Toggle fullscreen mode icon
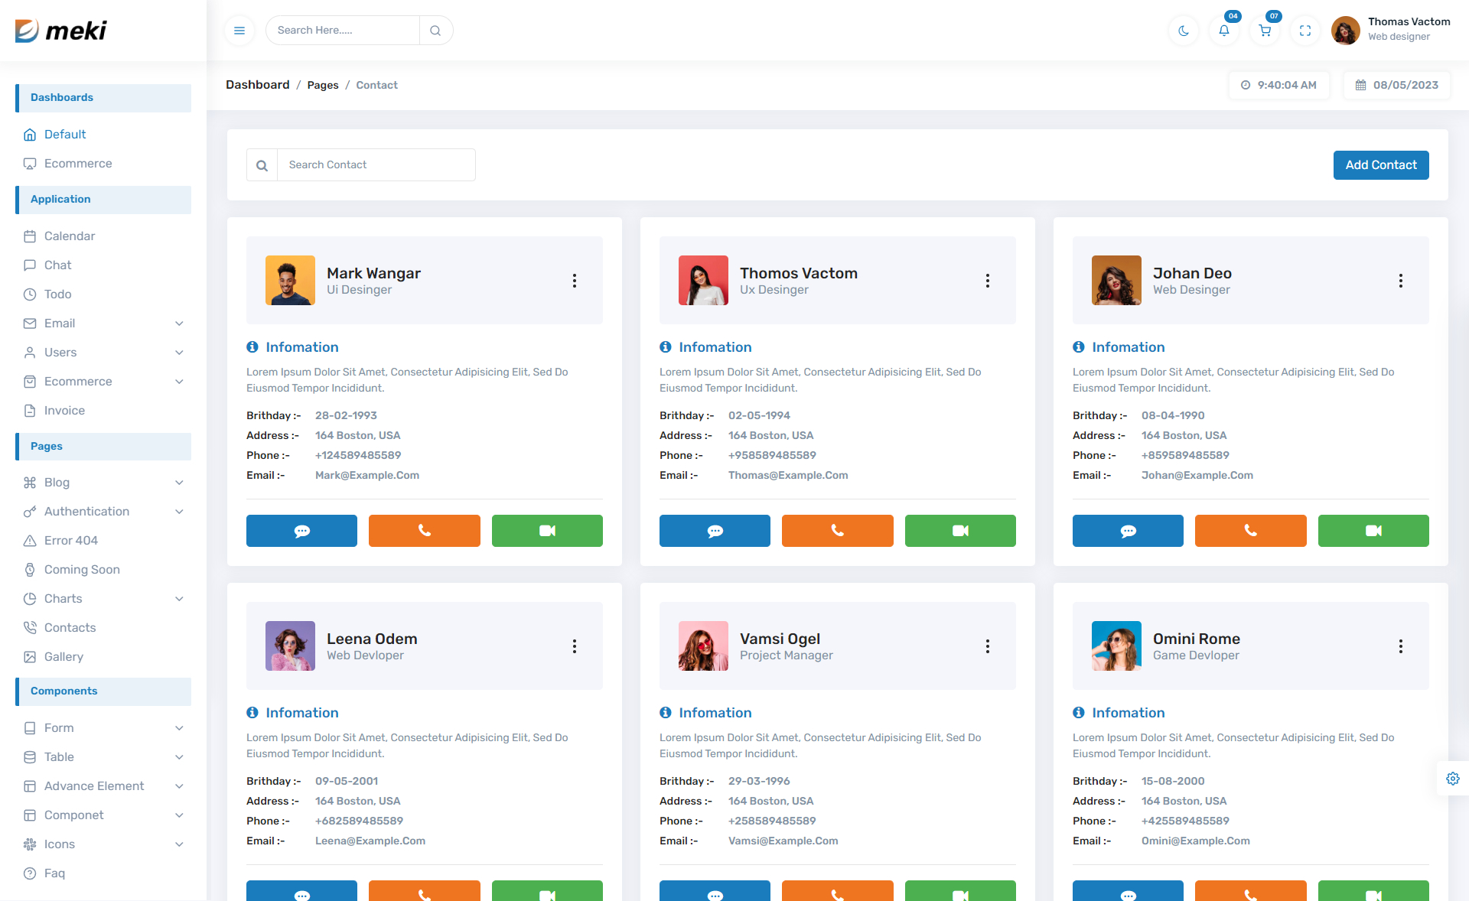 point(1305,31)
